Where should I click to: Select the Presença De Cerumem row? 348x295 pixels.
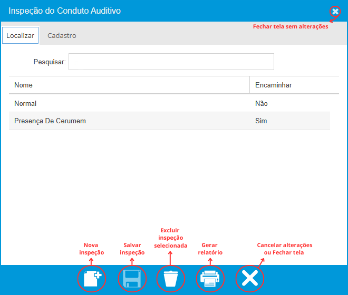tap(169, 121)
